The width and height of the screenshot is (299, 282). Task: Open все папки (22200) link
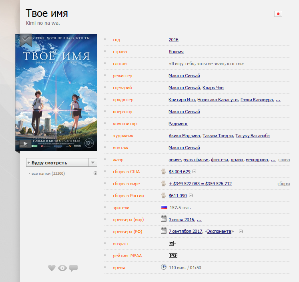click(x=48, y=173)
